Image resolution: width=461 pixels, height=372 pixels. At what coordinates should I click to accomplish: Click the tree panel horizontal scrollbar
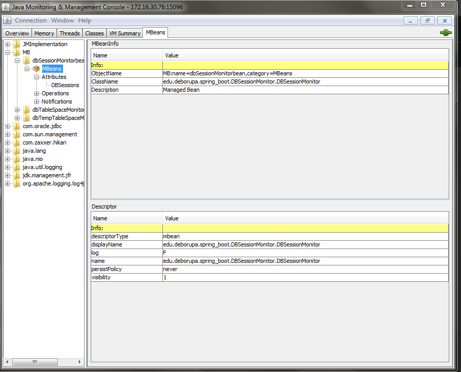(36, 362)
